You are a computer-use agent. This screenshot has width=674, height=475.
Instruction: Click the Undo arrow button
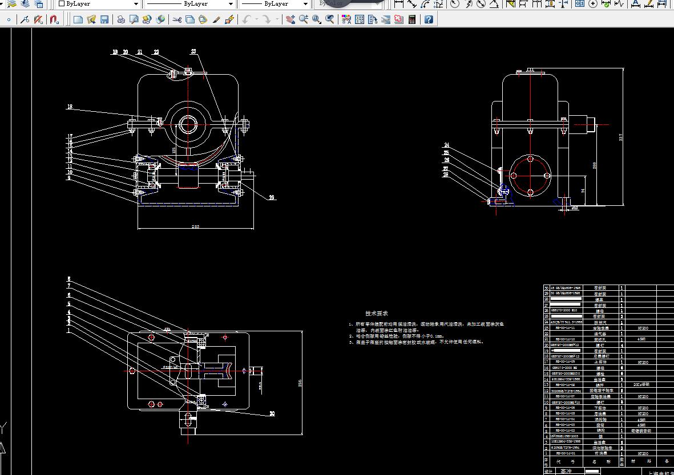point(246,19)
